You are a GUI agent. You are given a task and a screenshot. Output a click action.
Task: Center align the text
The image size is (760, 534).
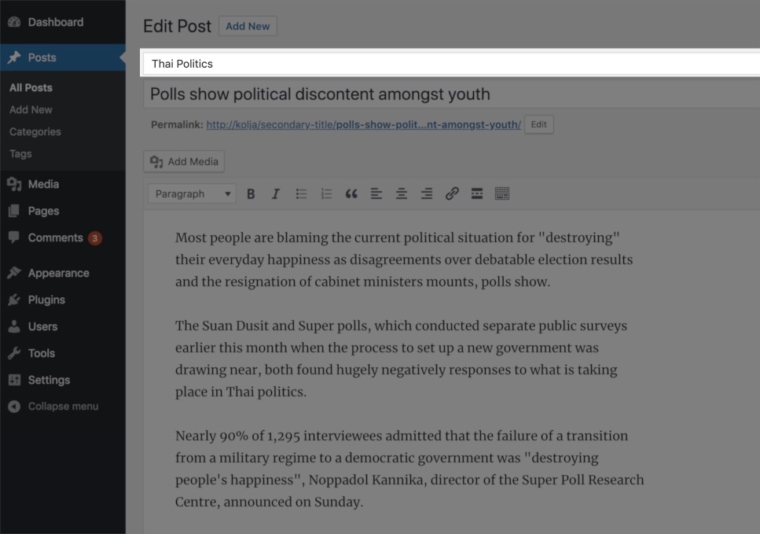(402, 194)
